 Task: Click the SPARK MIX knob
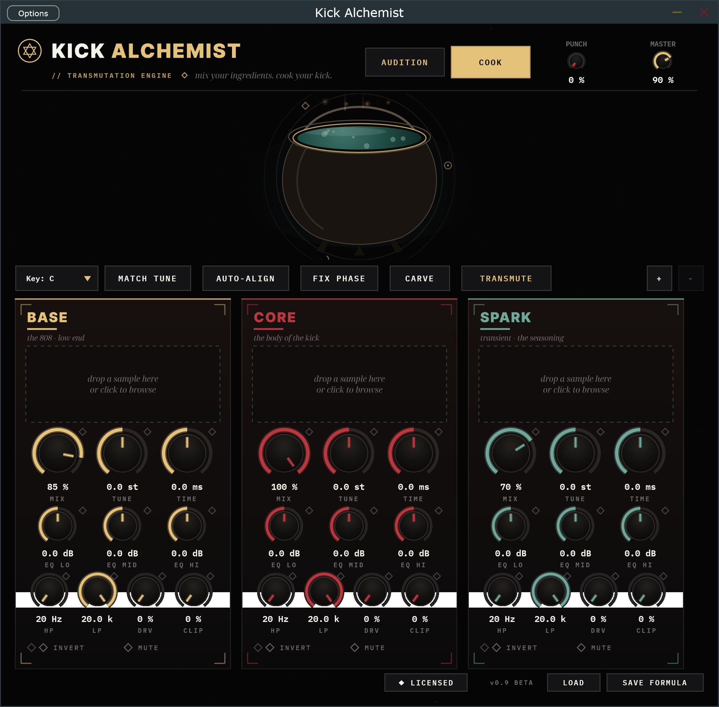[x=510, y=453]
